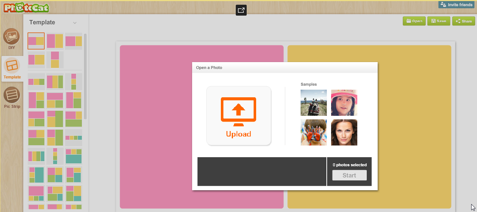This screenshot has width=477, height=212.
Task: Select the two-by-two four-color grid template
Action: [55, 175]
